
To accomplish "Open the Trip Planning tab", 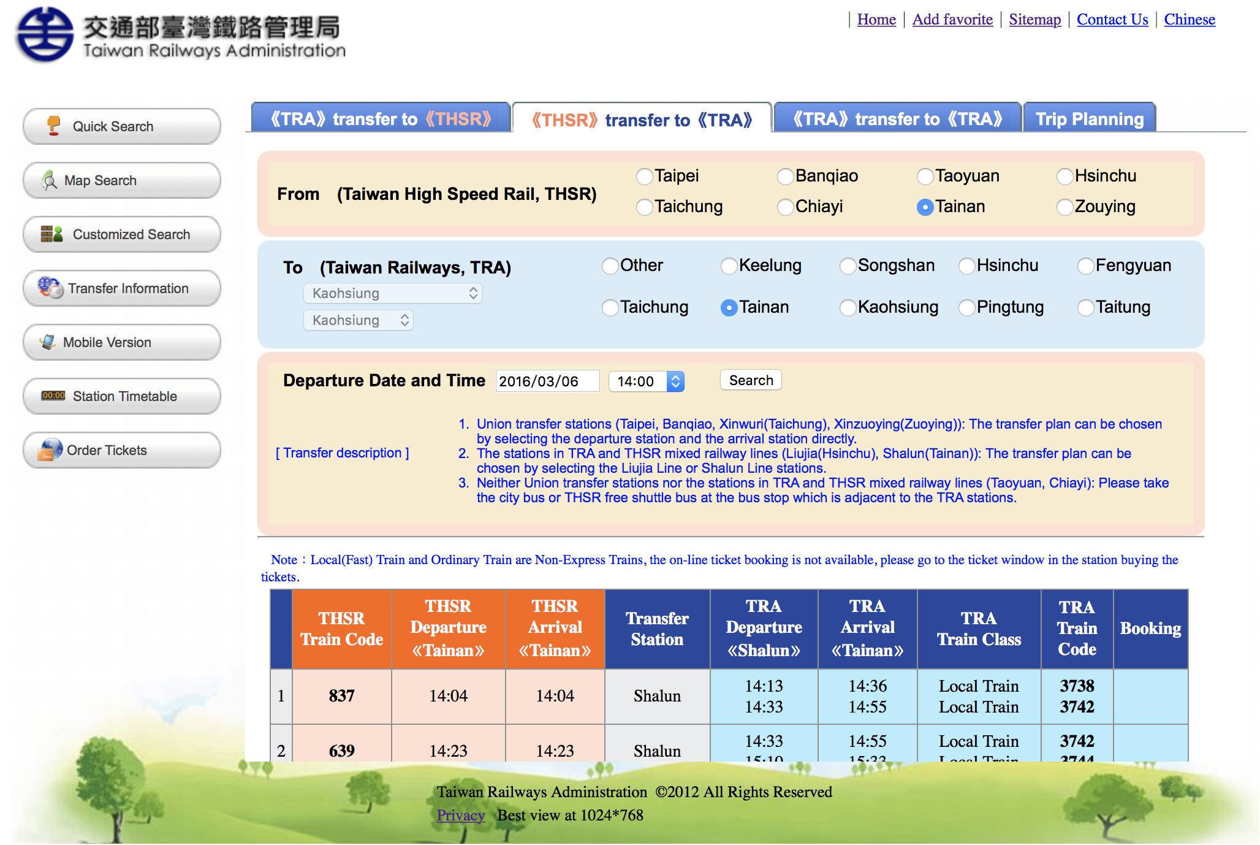I will (1089, 118).
